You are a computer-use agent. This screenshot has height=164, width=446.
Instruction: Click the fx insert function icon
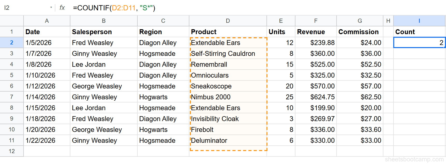62,8
